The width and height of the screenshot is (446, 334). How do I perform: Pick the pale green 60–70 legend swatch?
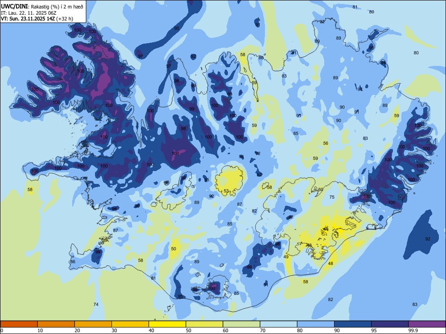click(241, 324)
